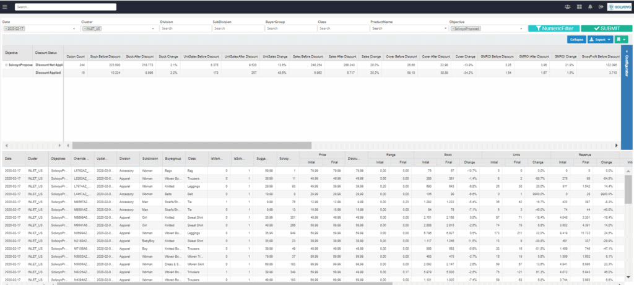Image resolution: width=634 pixels, height=285 pixels.
Task: Expand the SolvoyoProposed row group
Action: click(6, 64)
